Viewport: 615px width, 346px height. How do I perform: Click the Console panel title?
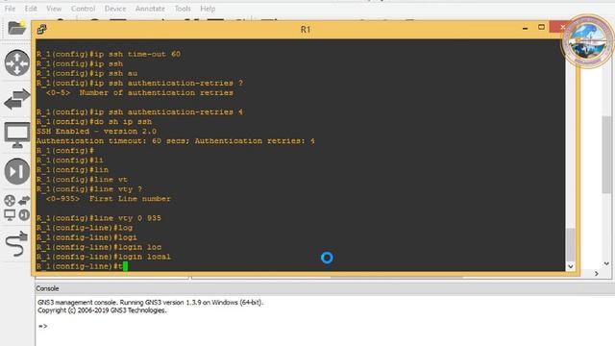(47, 288)
